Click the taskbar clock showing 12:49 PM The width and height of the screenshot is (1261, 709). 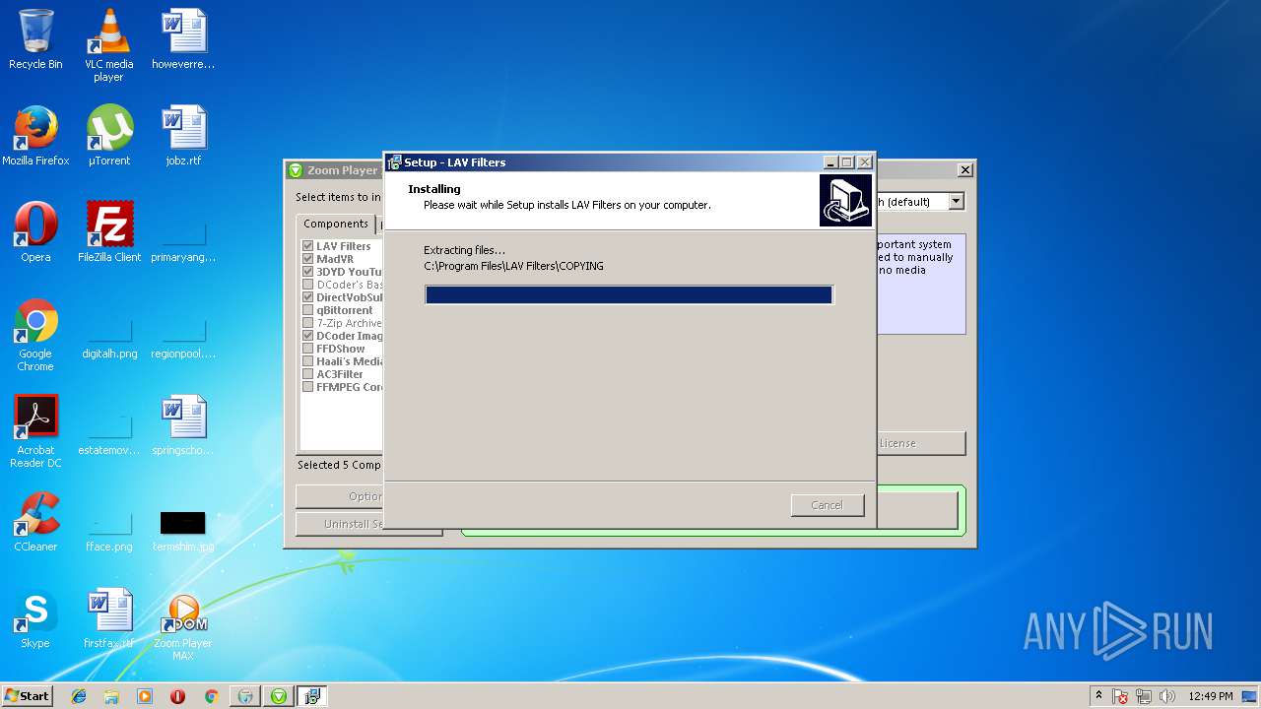pos(1211,696)
